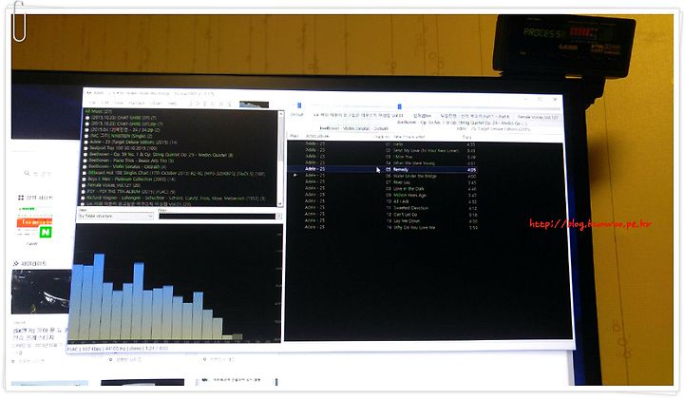The height and width of the screenshot is (399, 684).
Task: Click the Play toolbar icon
Action: 198,104
